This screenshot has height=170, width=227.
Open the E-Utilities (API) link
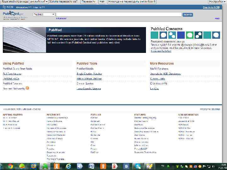coord(159,83)
